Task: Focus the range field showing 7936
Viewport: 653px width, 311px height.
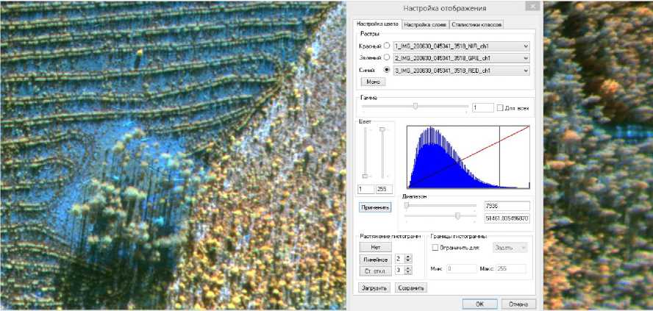Action: pos(507,206)
